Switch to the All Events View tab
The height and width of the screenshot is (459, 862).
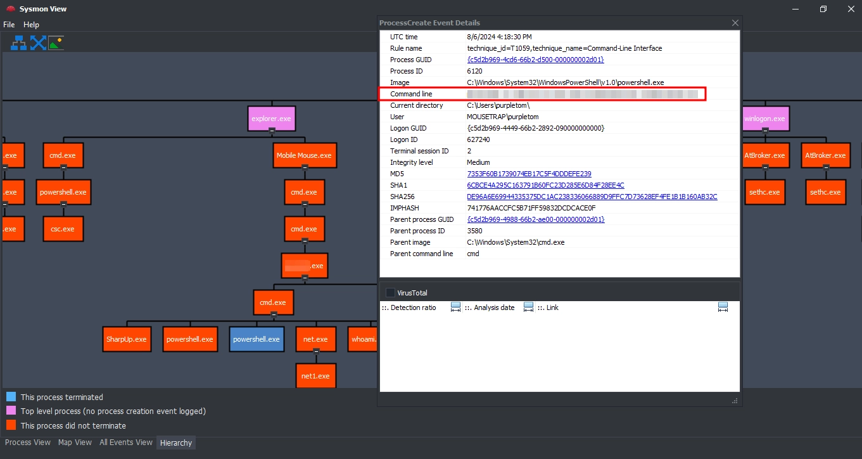[x=125, y=443]
